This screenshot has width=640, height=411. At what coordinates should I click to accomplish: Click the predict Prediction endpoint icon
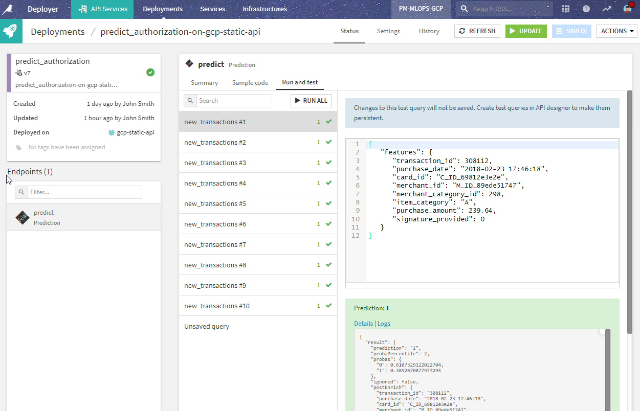point(23,218)
